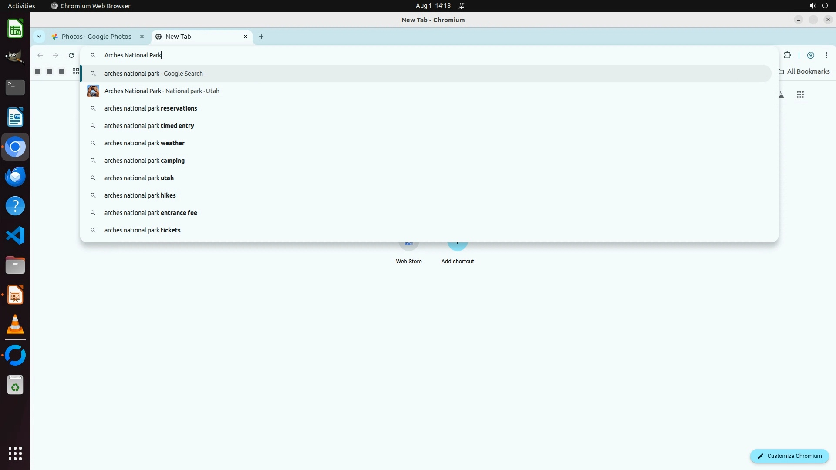Open All Bookmarks folder
The height and width of the screenshot is (470, 836).
click(804, 71)
